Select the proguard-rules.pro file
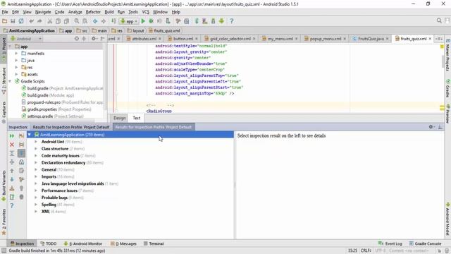 (62, 102)
